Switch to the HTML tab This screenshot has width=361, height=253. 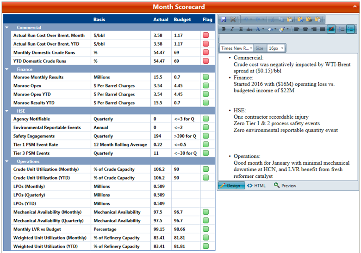pyautogui.click(x=256, y=186)
